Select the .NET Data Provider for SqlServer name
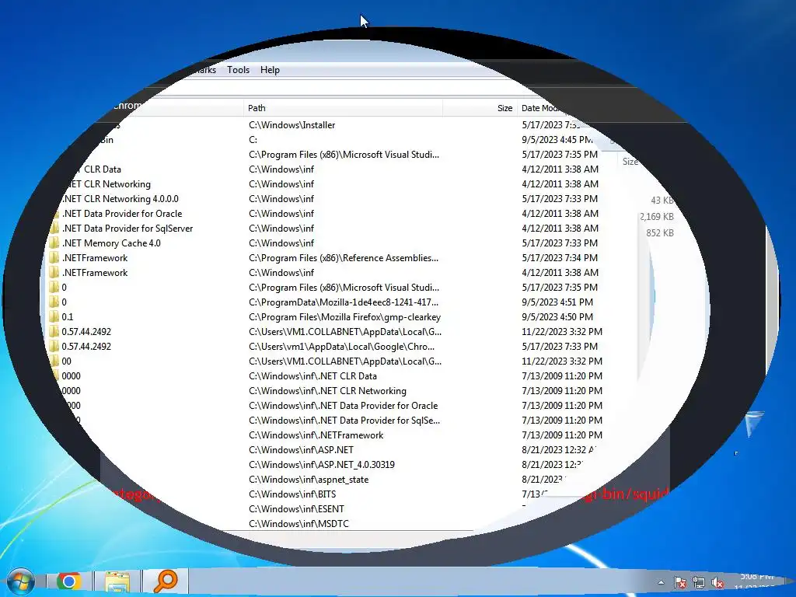Image resolution: width=796 pixels, height=597 pixels. coord(127,229)
